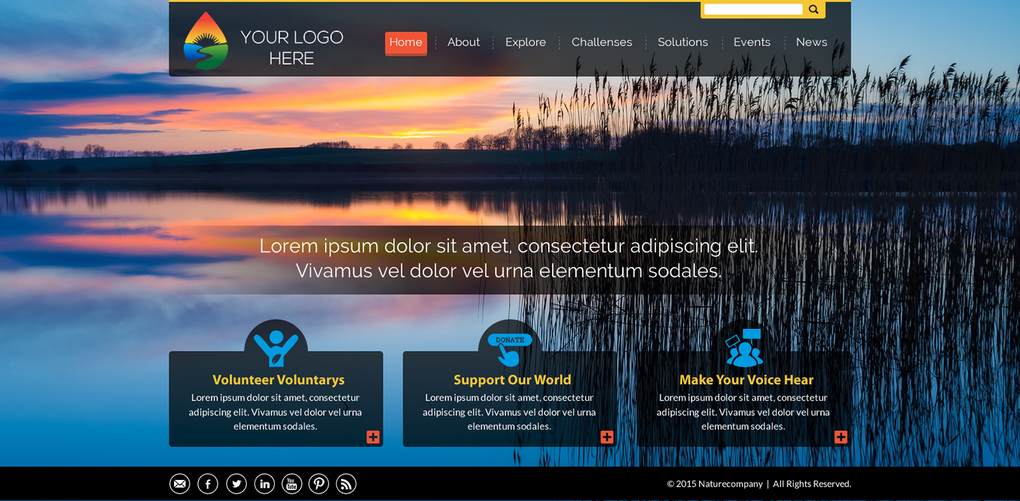Open the Events page link
The height and width of the screenshot is (501, 1020).
click(751, 42)
